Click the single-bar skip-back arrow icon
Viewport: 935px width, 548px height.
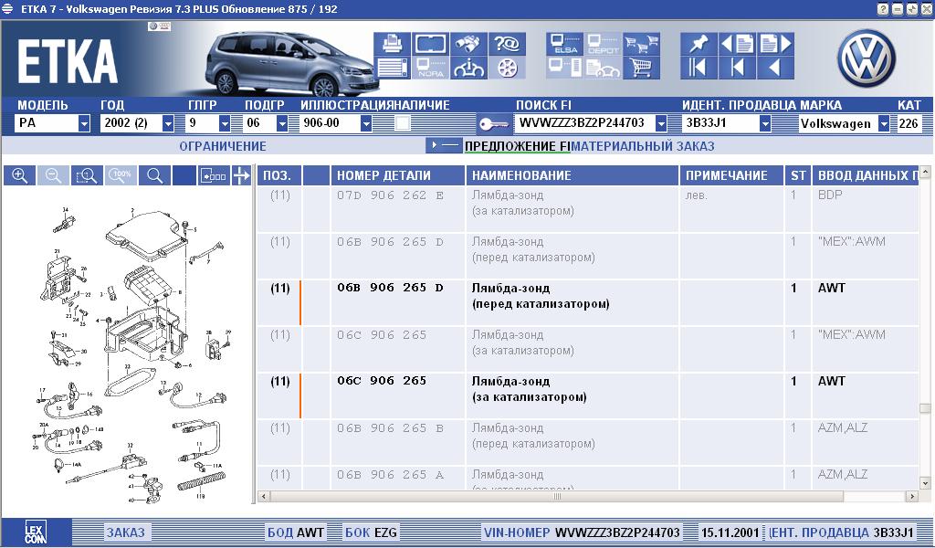pyautogui.click(x=737, y=68)
